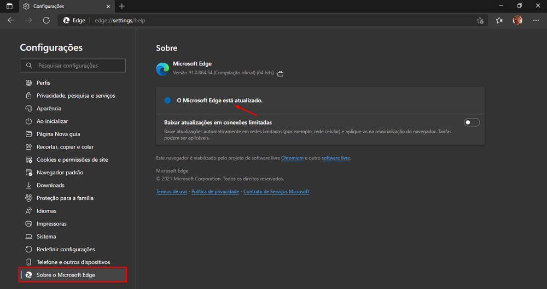Click the user profile avatar
547x289 pixels.
[x=517, y=20]
